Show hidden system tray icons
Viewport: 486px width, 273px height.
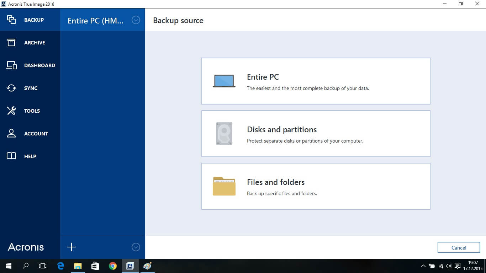pos(423,266)
